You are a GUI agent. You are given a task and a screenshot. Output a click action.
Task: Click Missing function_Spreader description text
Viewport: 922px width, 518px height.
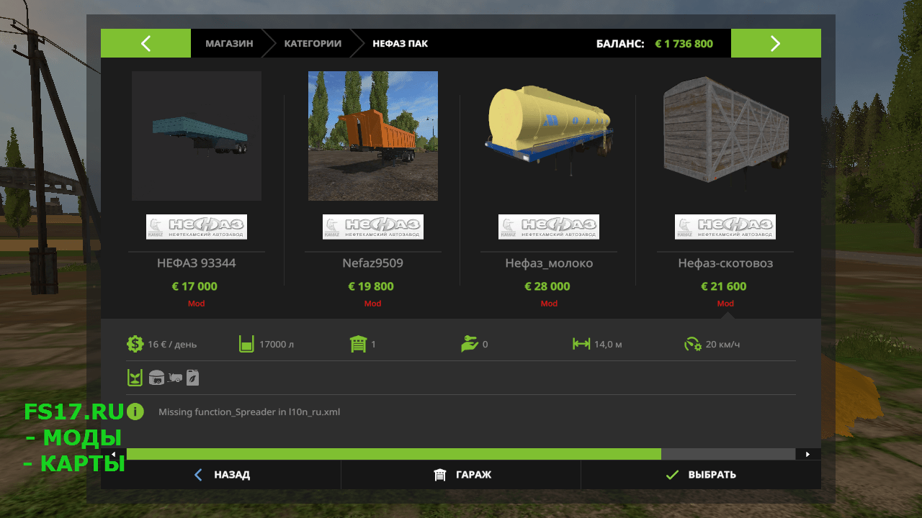[249, 412]
